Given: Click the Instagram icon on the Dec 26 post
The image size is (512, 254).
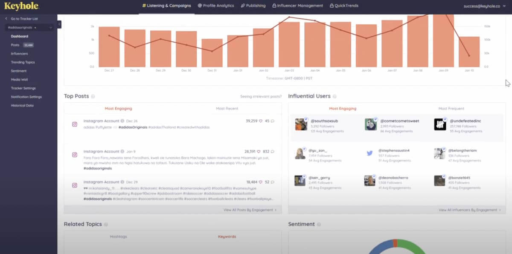Looking at the screenshot, I should tap(75, 124).
